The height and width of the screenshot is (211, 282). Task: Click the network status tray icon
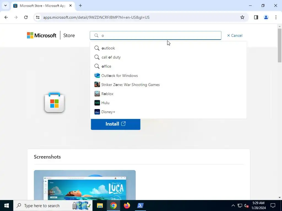(240, 206)
